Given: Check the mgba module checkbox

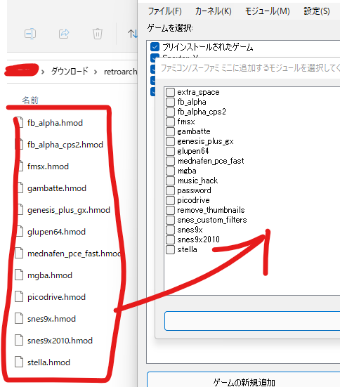Looking at the screenshot, I should click(170, 171).
